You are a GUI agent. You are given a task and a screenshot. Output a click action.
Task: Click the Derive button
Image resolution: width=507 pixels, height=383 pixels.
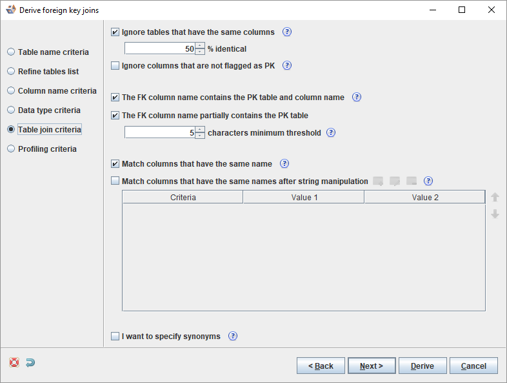pos(422,366)
